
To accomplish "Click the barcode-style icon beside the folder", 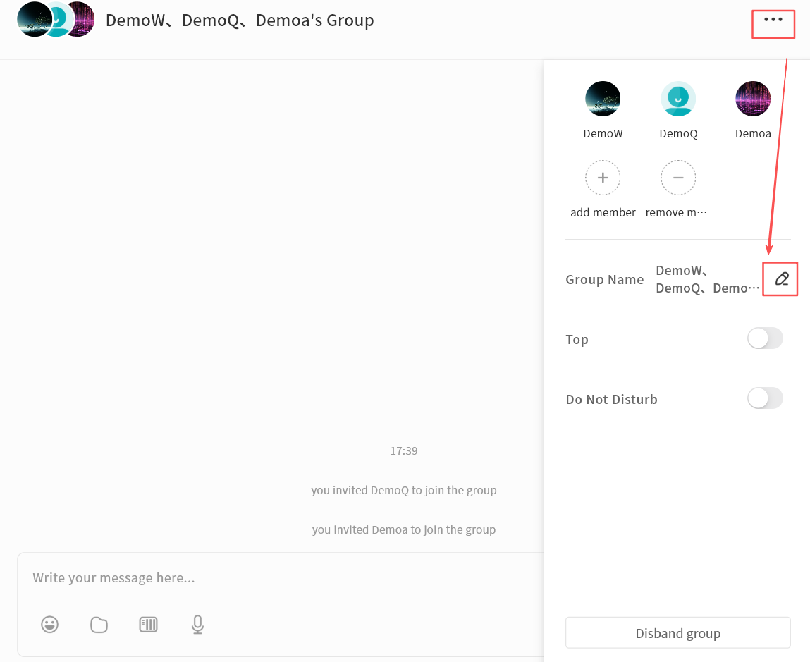I will [x=148, y=625].
